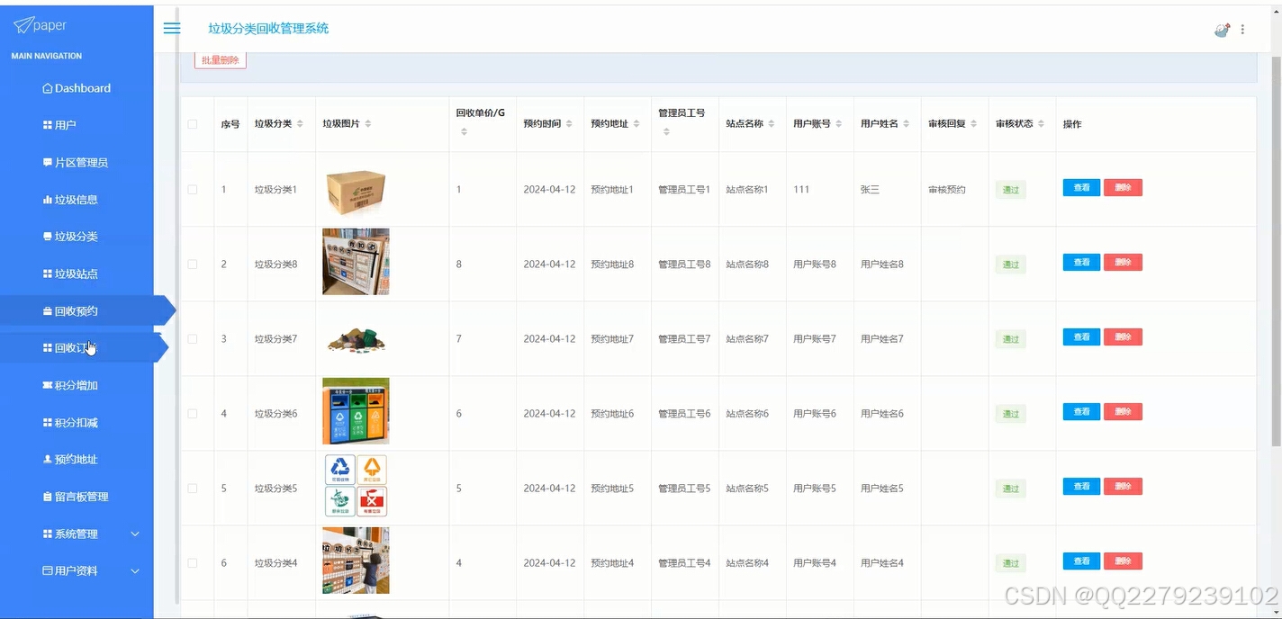Expand the 系统管理 menu chevron
1282x619 pixels.
(x=135, y=534)
